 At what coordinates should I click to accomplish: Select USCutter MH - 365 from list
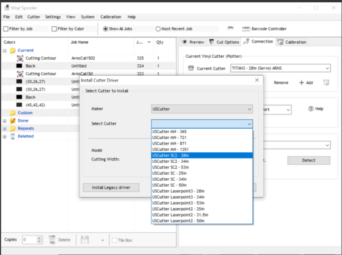pyautogui.click(x=202, y=132)
